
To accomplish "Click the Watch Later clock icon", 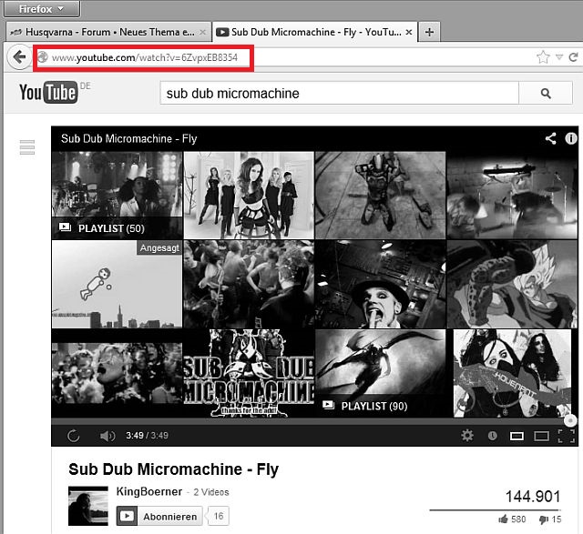I will coord(492,435).
